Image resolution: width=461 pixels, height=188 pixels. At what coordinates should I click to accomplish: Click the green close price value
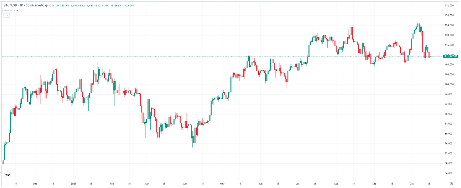click(x=107, y=5)
